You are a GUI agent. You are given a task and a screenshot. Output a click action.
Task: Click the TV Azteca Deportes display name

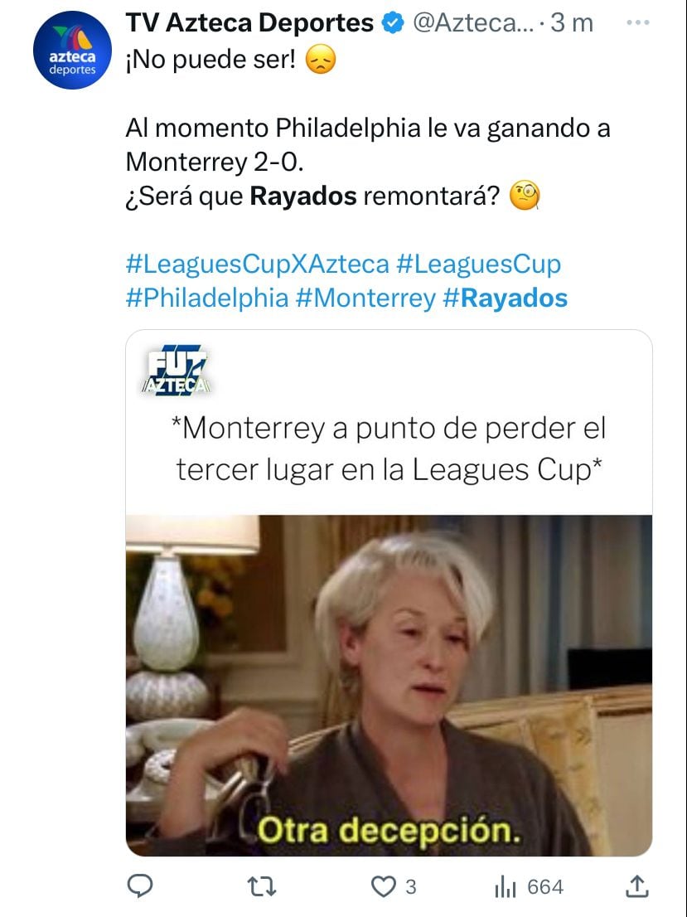coord(249,23)
